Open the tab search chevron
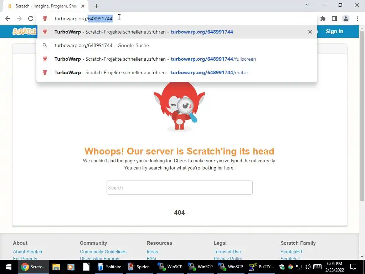Screen dimensions: 365x274 [308, 5]
